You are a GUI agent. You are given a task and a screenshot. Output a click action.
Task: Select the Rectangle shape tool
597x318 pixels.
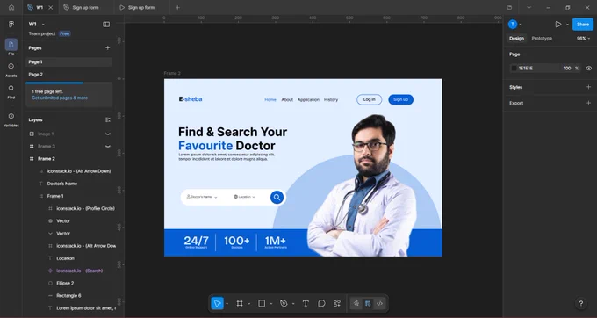[262, 304]
